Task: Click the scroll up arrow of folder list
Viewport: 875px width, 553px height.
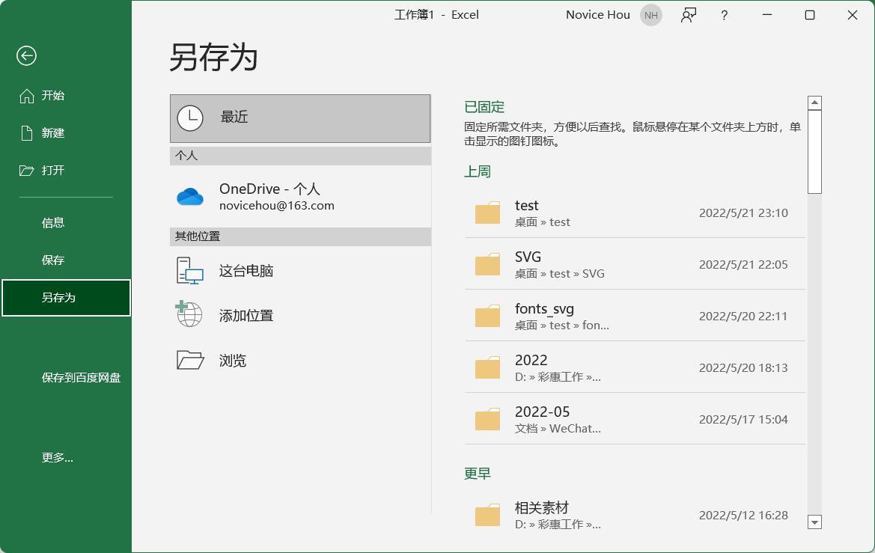Action: (x=815, y=103)
